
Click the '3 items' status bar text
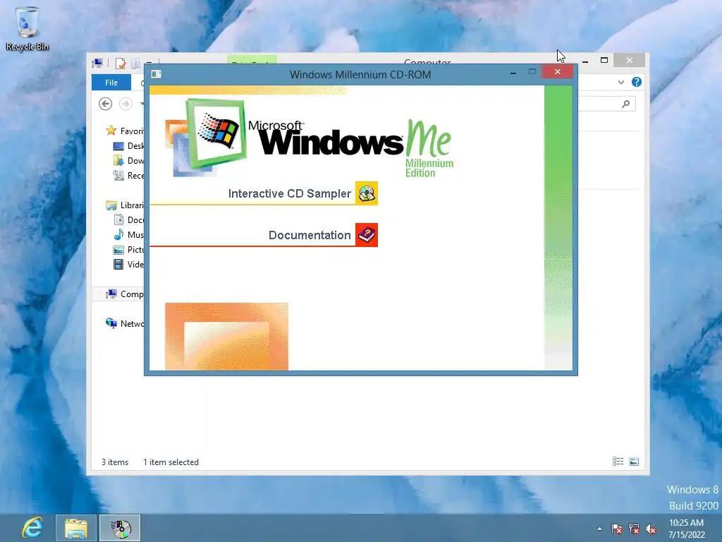tap(115, 462)
